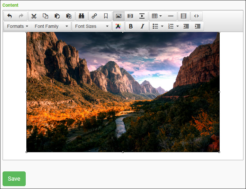Expand bullet list style options arrow
This screenshot has width=246, height=189.
point(162,26)
